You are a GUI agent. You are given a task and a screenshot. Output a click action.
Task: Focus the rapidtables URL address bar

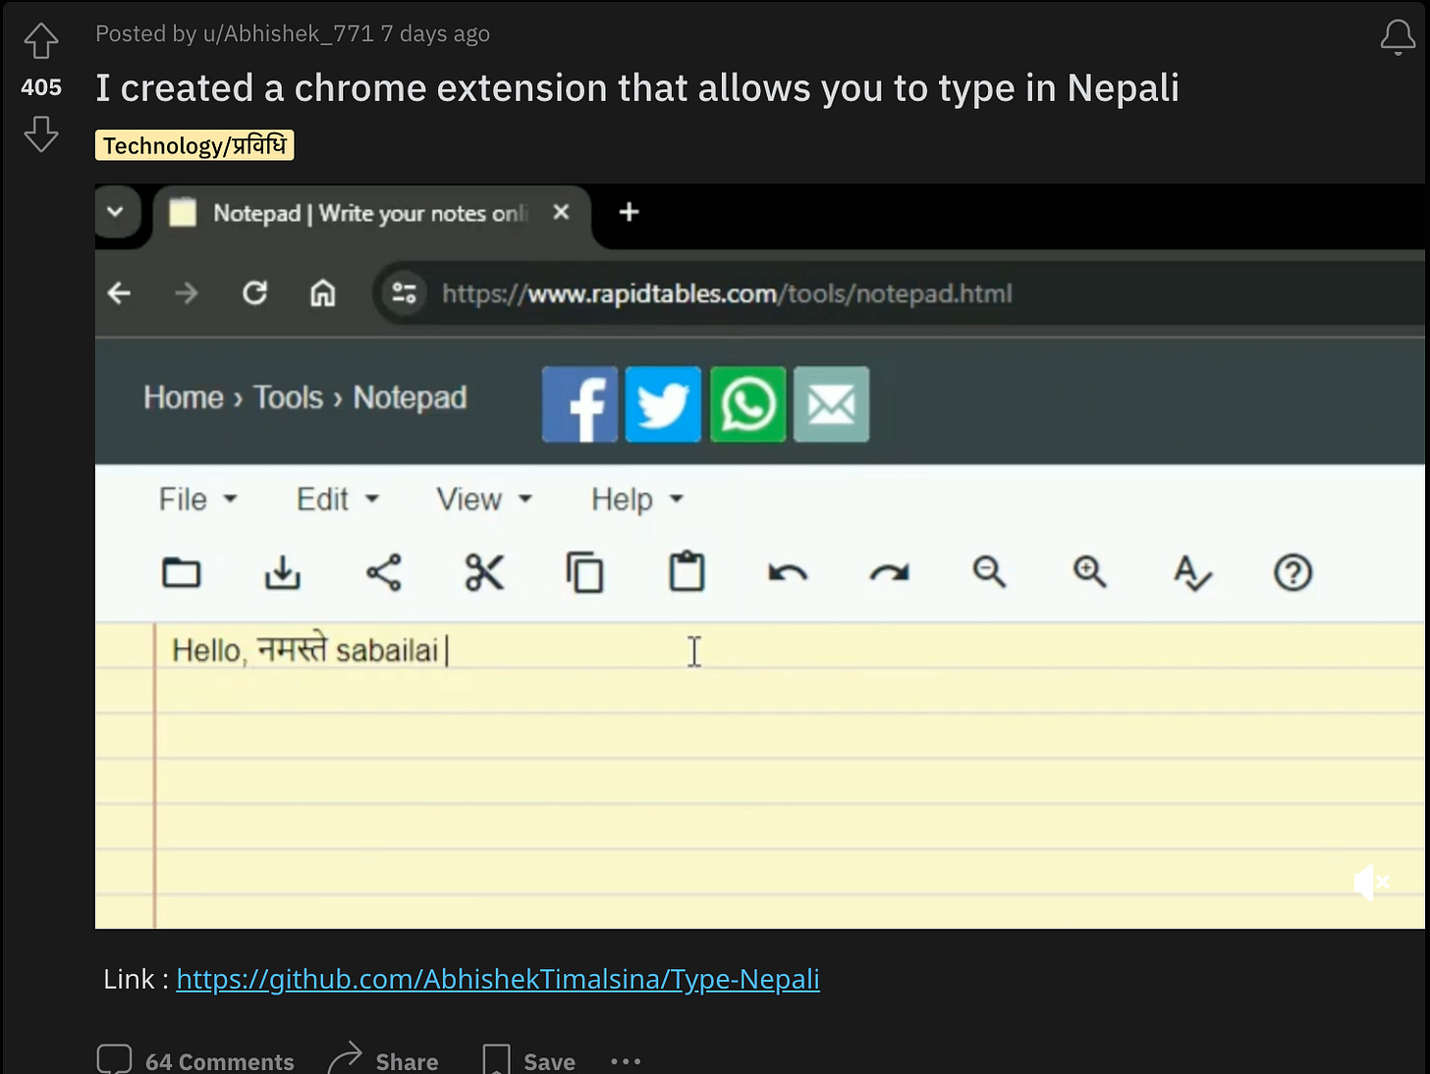click(727, 294)
